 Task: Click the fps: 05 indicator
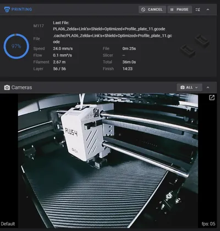[x=208, y=224]
